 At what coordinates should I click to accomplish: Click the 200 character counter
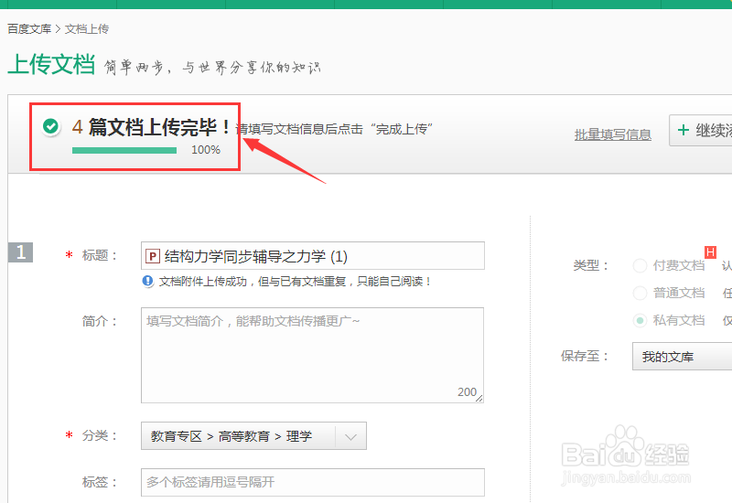point(467,392)
